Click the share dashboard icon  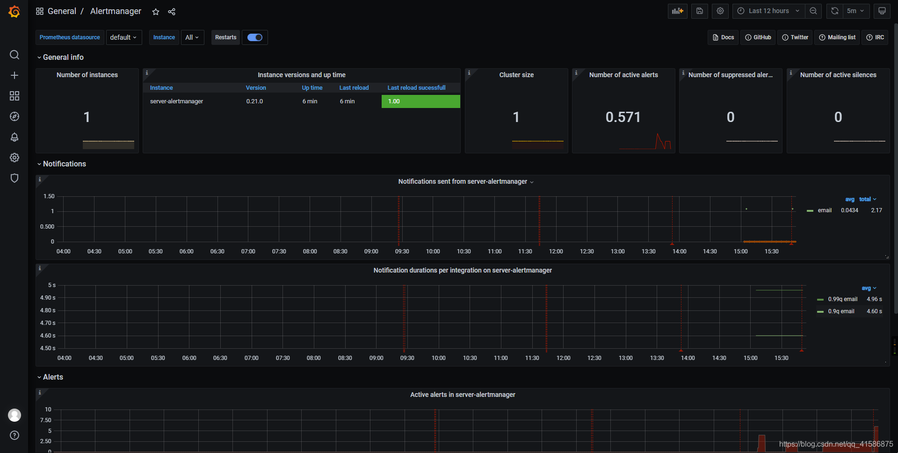(172, 12)
